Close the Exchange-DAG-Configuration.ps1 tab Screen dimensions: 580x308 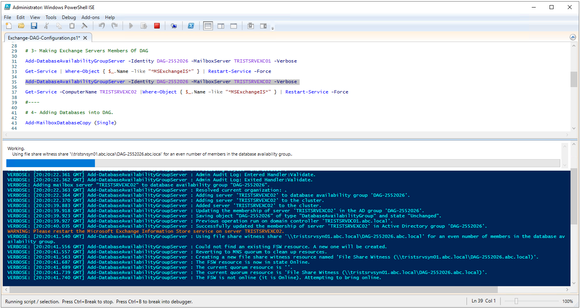85,38
